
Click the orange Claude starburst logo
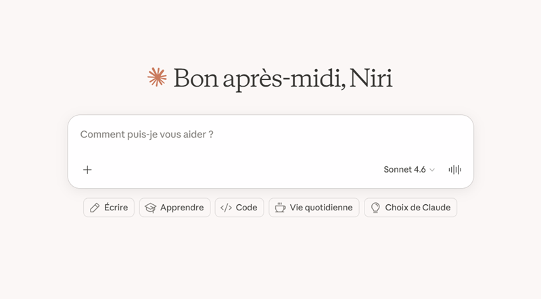point(157,76)
